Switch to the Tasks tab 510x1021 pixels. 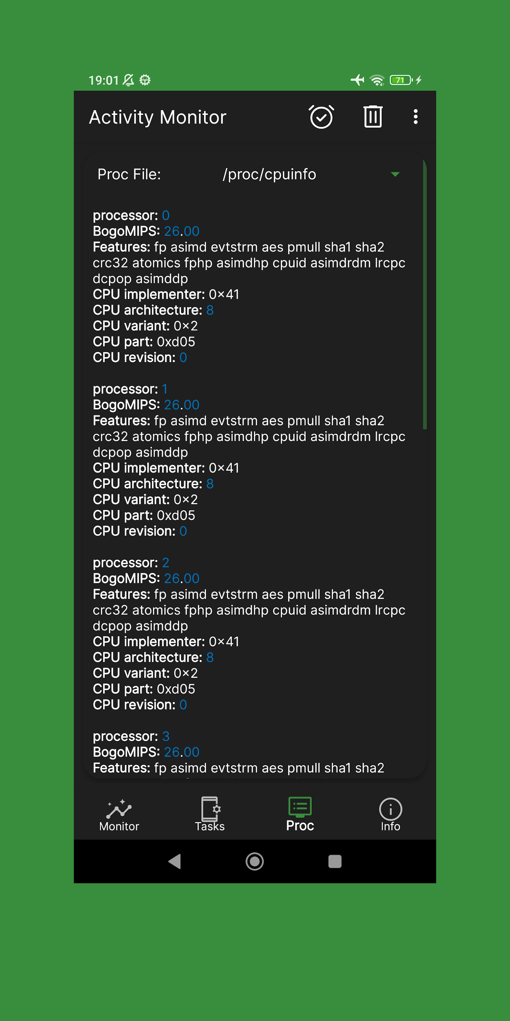tap(210, 826)
